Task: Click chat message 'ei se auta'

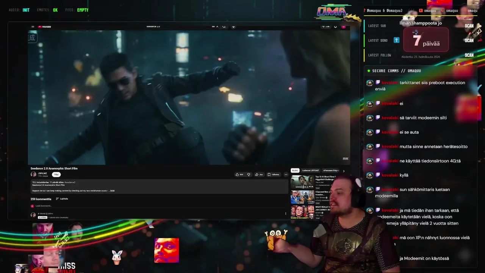Action: (409, 132)
